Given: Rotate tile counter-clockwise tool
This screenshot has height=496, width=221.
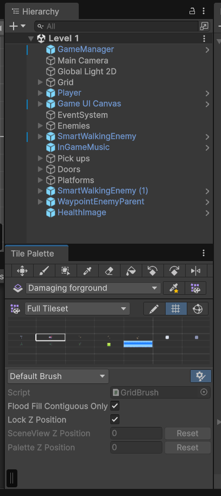Looking at the screenshot, I should 153,271.
